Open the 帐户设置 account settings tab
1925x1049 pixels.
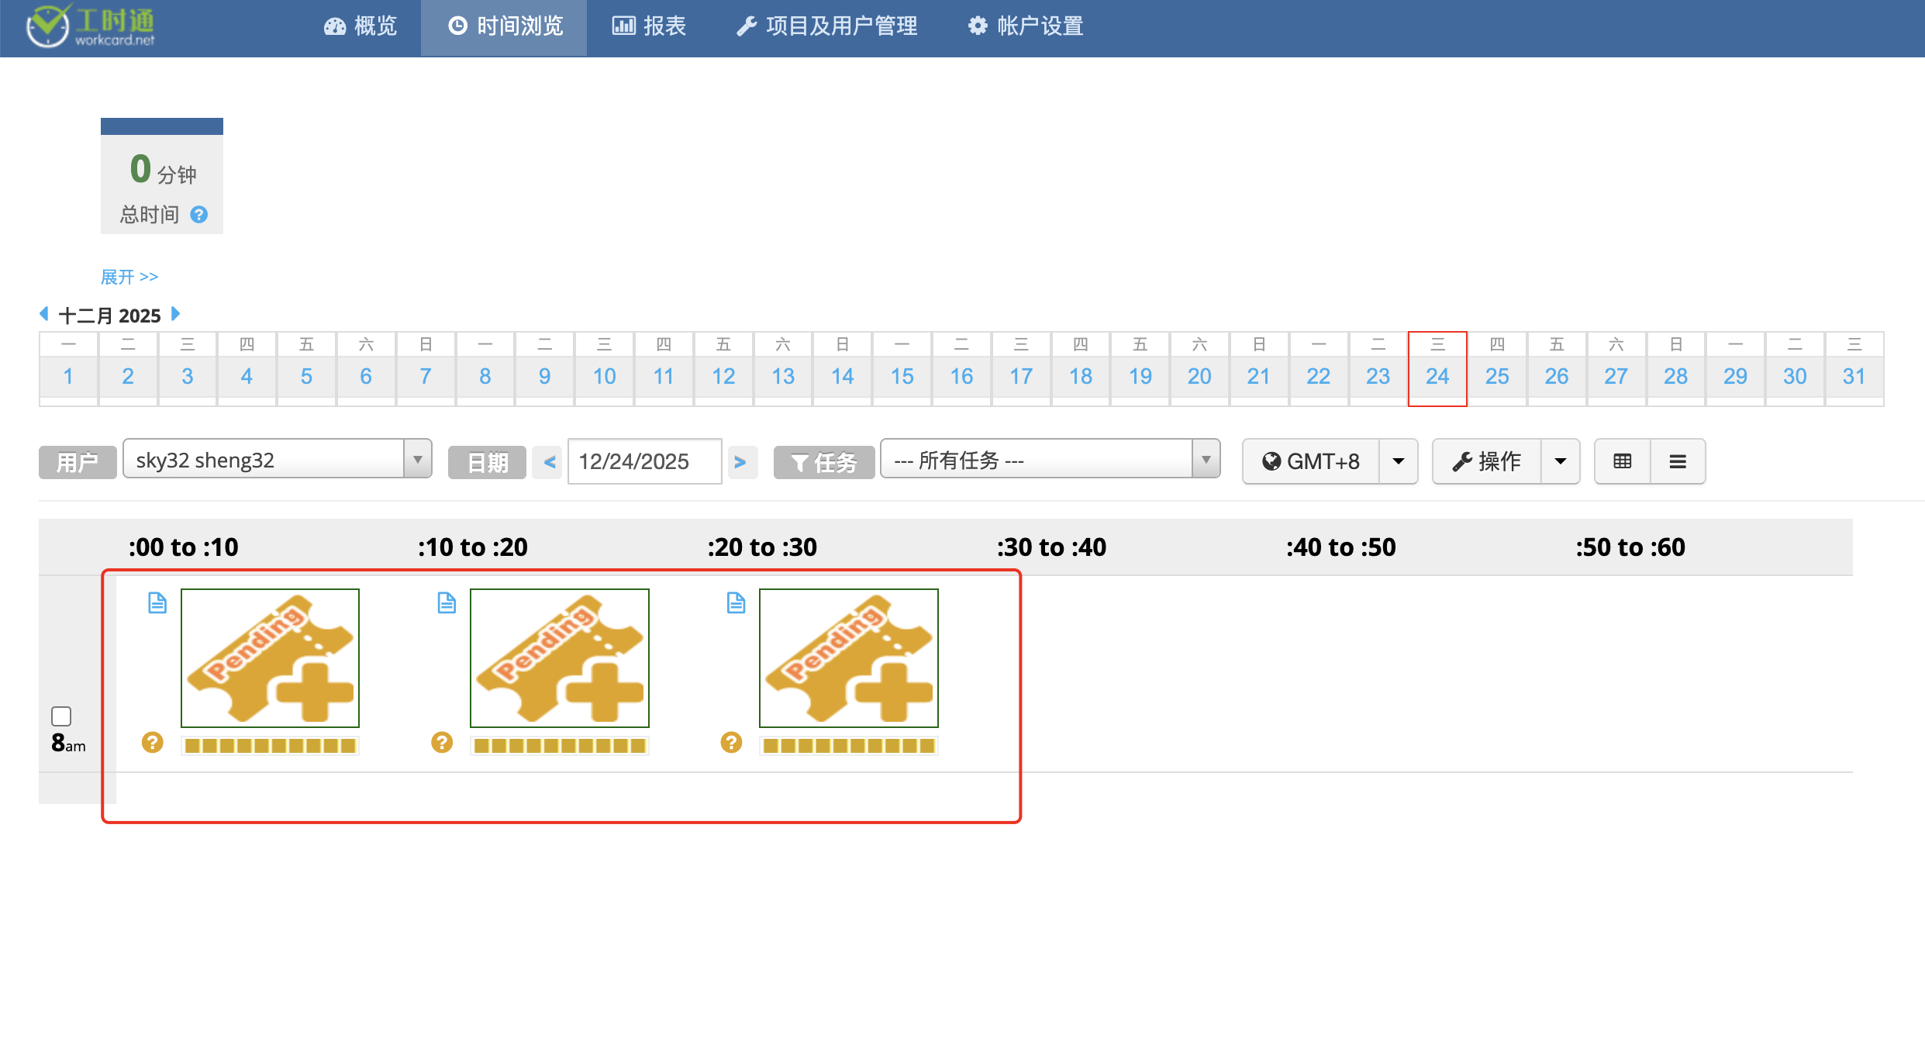pos(1025,26)
